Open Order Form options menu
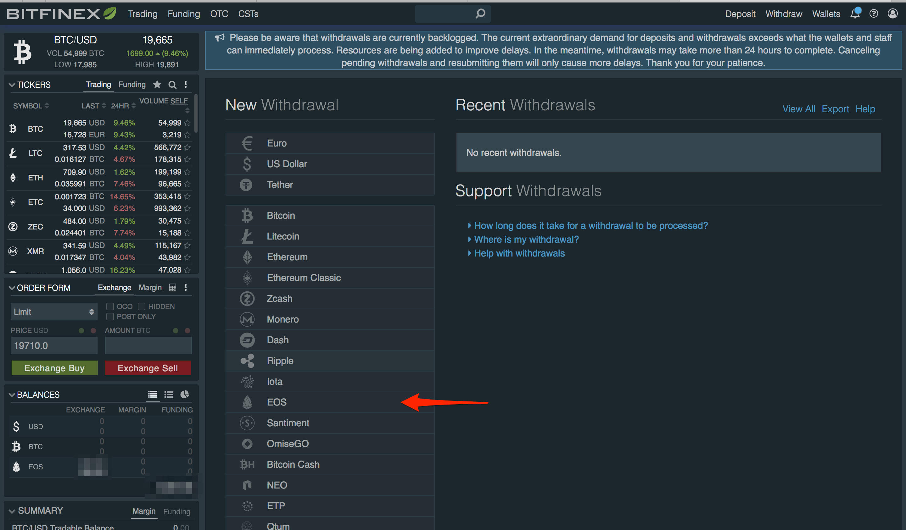This screenshot has width=906, height=530. (x=186, y=287)
